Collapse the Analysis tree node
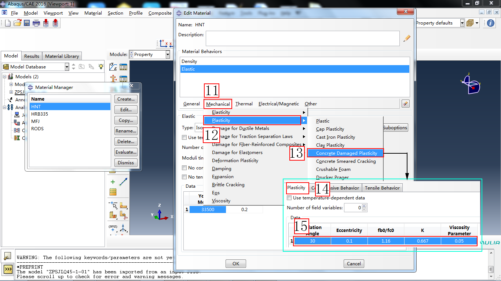 pos(5,108)
